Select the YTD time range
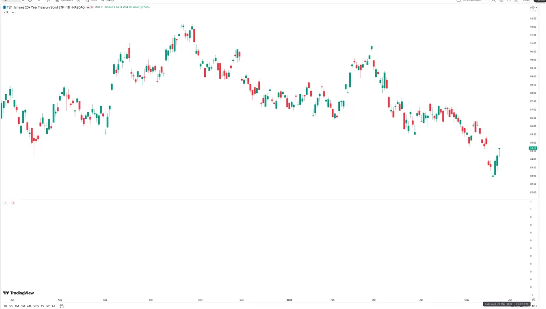 36,306
